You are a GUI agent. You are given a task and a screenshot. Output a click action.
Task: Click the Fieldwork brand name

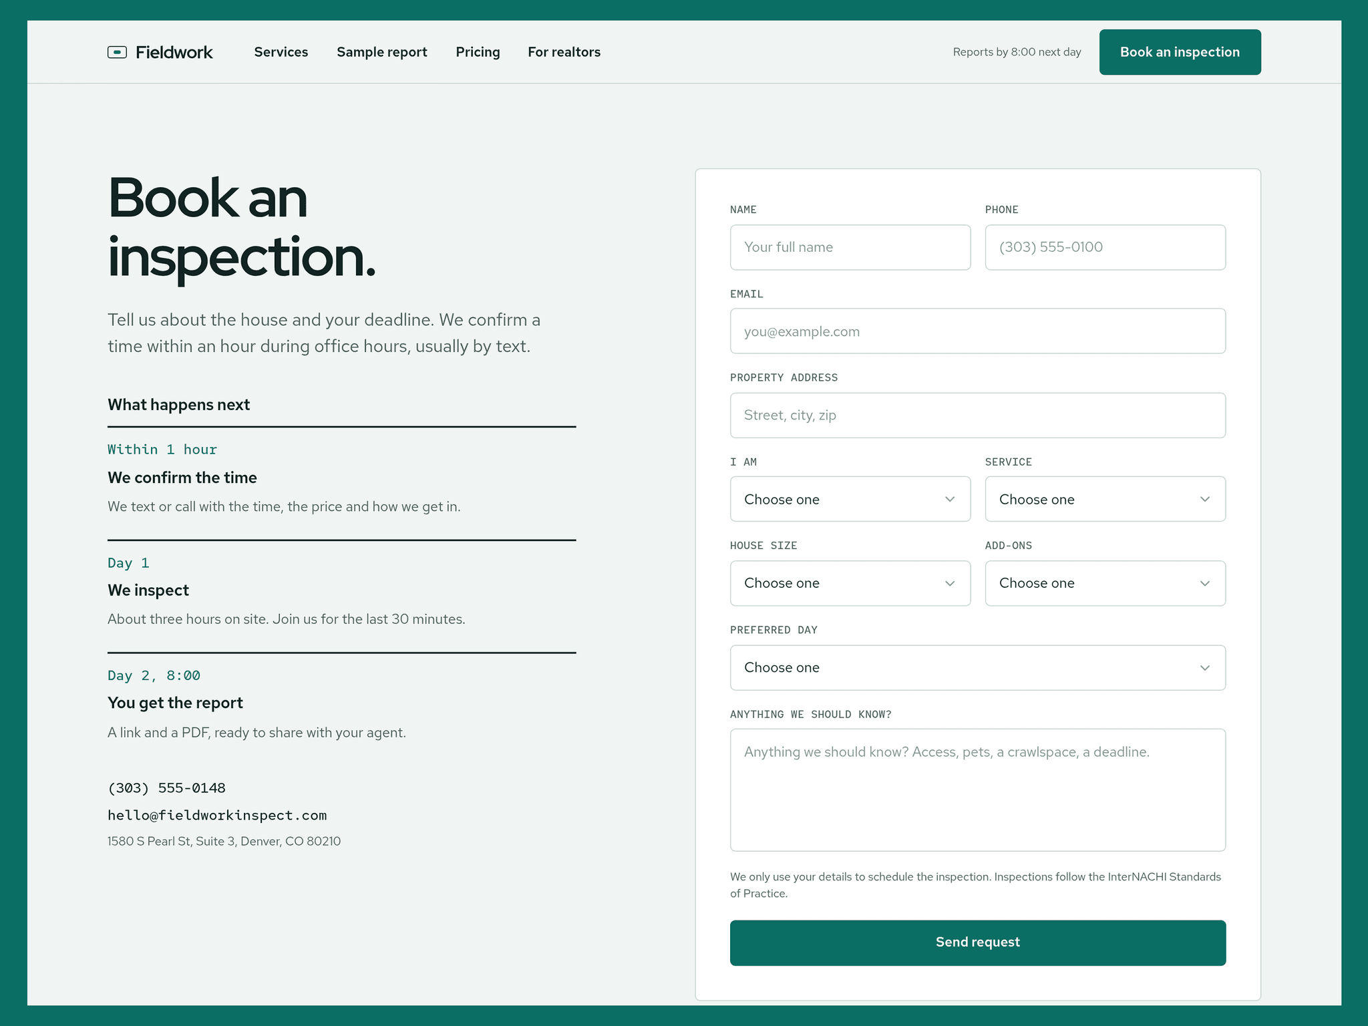(x=174, y=52)
